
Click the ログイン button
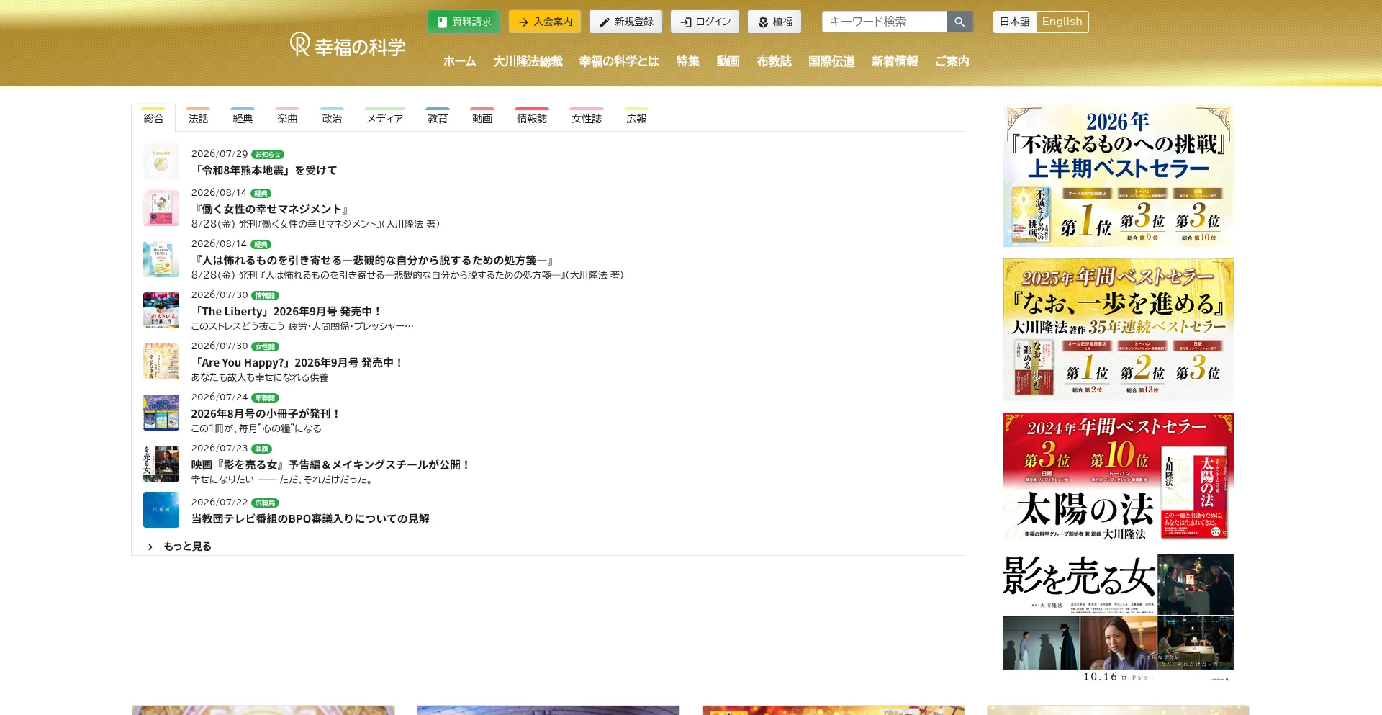click(705, 22)
